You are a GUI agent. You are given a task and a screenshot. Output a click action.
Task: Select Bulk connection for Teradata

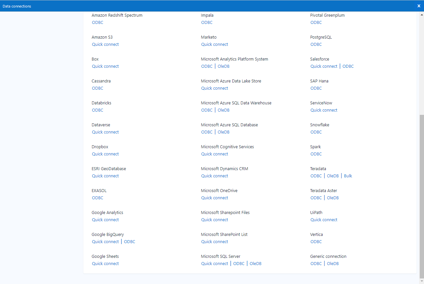348,176
